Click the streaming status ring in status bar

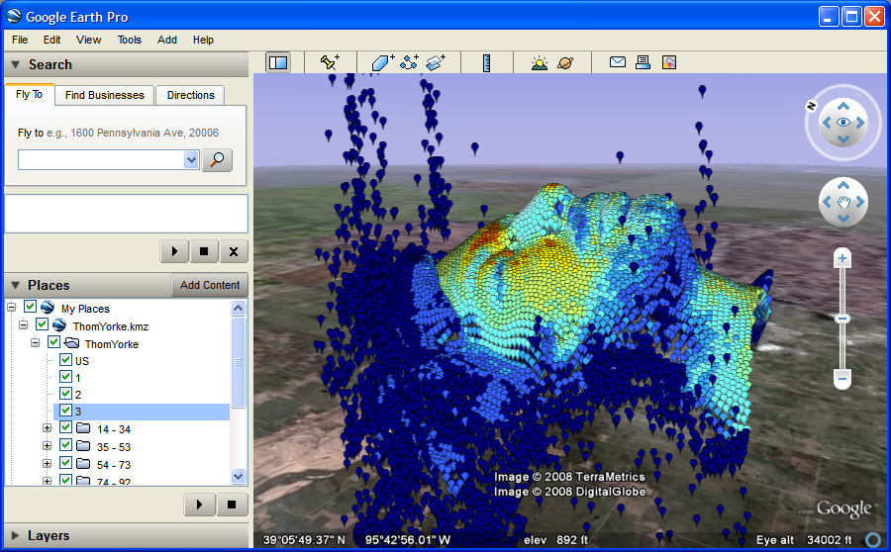(x=873, y=539)
